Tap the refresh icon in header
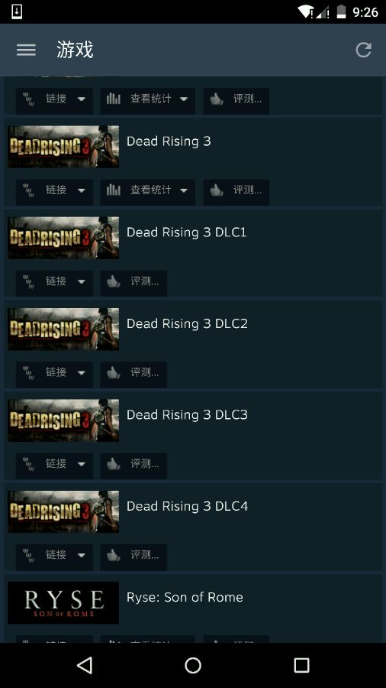Screen dimensions: 386x688 [363, 50]
